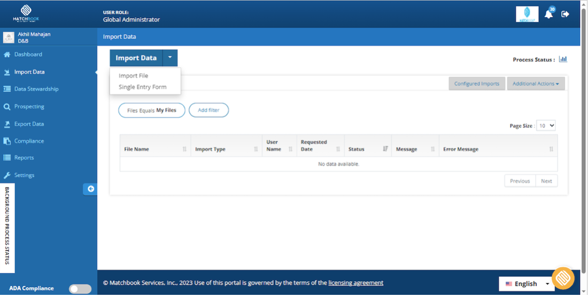Sort by File Name column arrows
Viewport: 588px width, 297px height.
[x=184, y=149]
